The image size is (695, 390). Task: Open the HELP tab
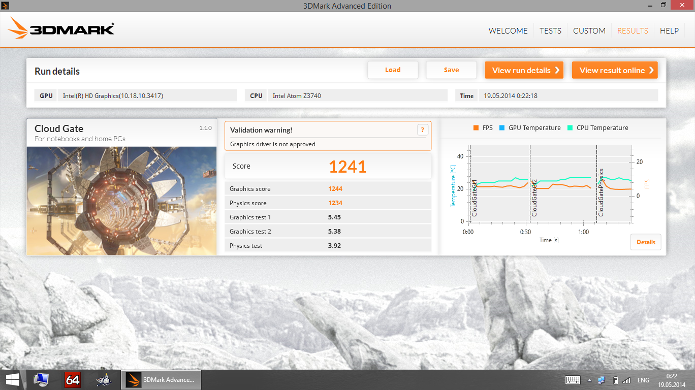[669, 30]
